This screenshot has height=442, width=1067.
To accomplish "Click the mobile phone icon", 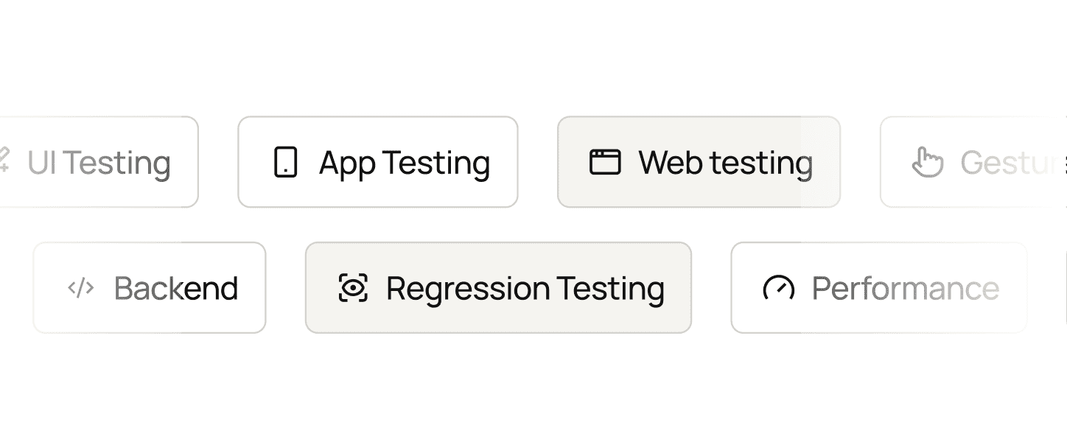I will pyautogui.click(x=285, y=162).
